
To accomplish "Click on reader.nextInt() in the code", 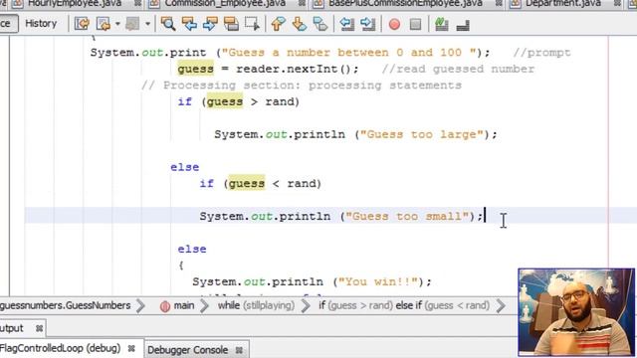I will 294,69.
